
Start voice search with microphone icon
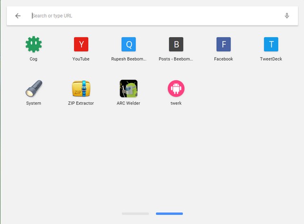pos(287,16)
